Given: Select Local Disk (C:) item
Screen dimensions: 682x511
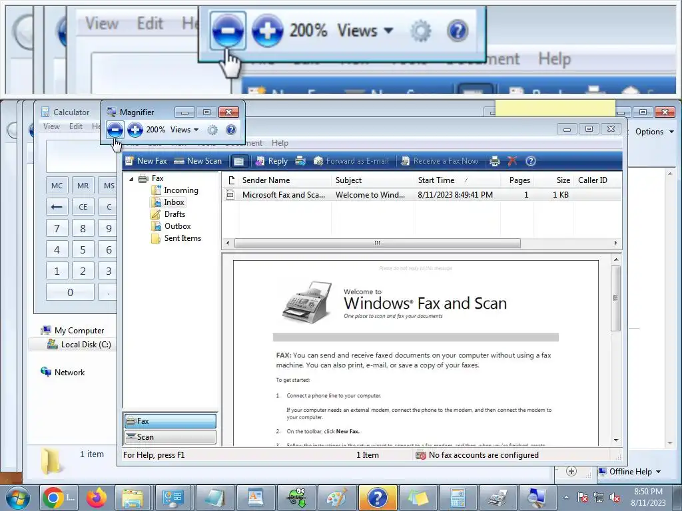Looking at the screenshot, I should (79, 345).
